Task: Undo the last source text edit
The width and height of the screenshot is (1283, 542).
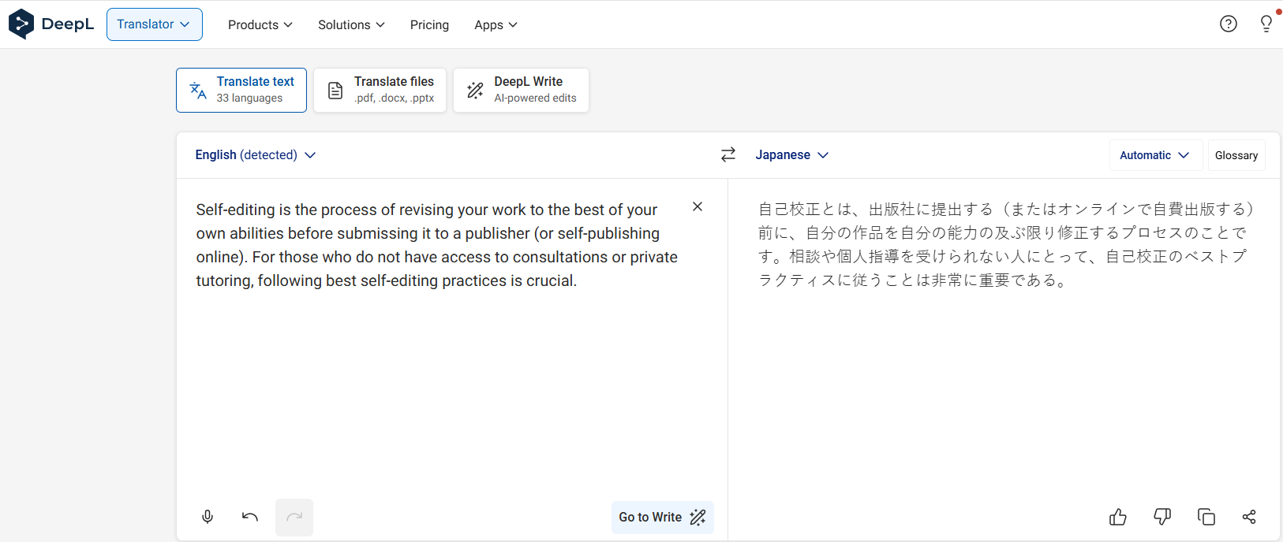Action: click(250, 517)
